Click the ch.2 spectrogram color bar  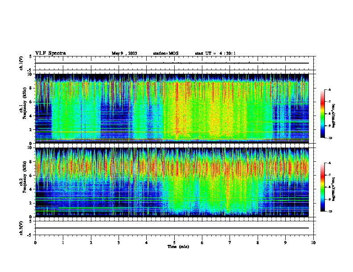[x=323, y=187]
